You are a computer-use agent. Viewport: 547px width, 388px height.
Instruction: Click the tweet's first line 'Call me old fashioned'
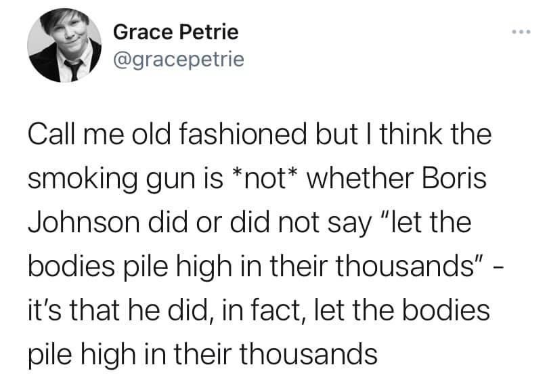(x=167, y=134)
